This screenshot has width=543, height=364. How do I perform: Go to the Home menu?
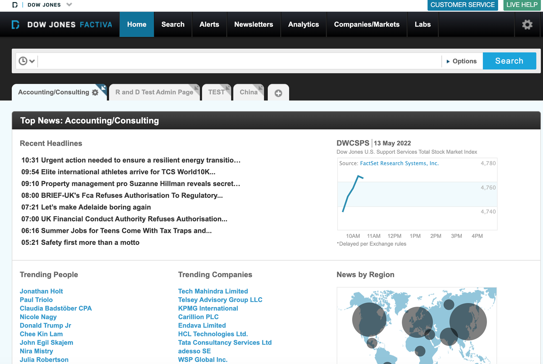[x=137, y=24]
